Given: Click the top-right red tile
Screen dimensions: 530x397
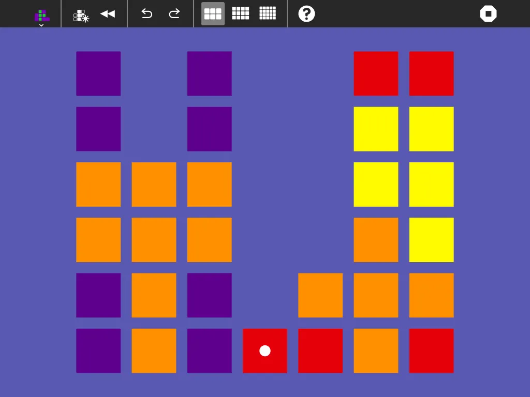Looking at the screenshot, I should pyautogui.click(x=432, y=73).
